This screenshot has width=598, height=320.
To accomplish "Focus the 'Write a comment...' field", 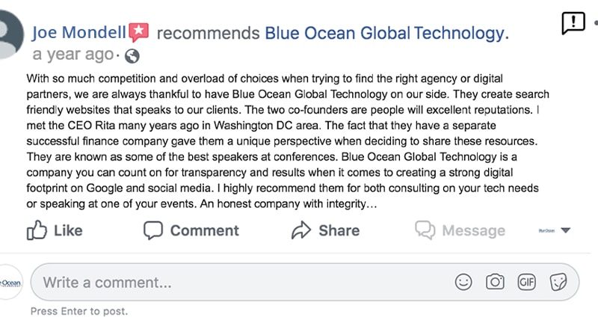I will tap(305, 282).
